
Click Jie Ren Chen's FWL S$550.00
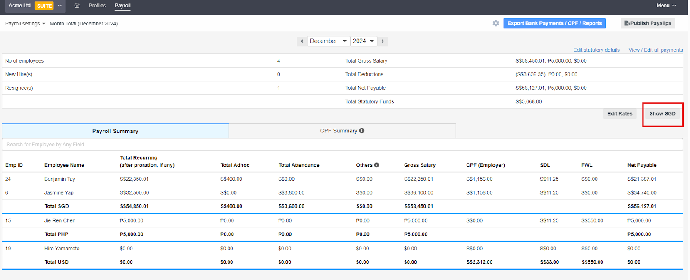592,220
